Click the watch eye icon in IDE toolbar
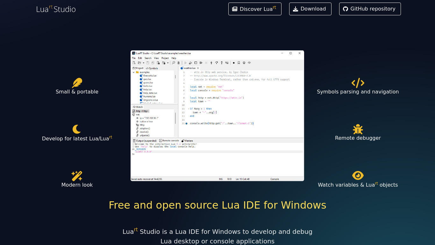This screenshot has height=245, width=435. pyautogui.click(x=249, y=63)
